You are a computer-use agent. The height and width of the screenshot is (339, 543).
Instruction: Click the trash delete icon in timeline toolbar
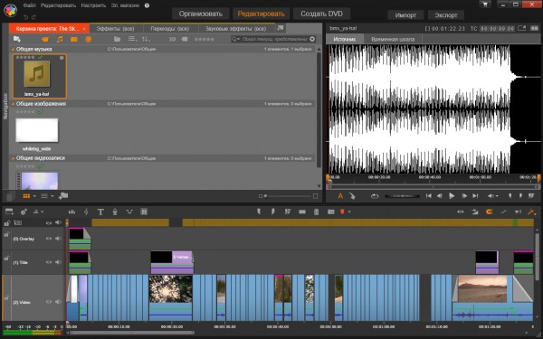(316, 212)
